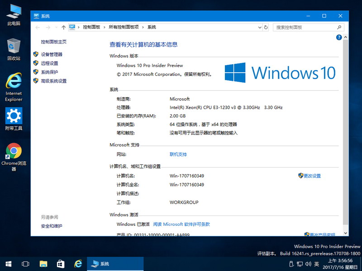Open the volume control tray icon
The height and width of the screenshot is (271, 362).
[x=308, y=264]
